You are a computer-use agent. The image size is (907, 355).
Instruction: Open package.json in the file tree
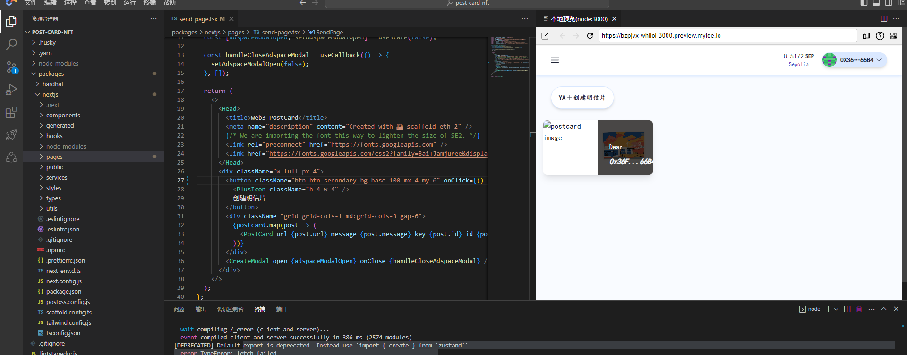click(64, 292)
